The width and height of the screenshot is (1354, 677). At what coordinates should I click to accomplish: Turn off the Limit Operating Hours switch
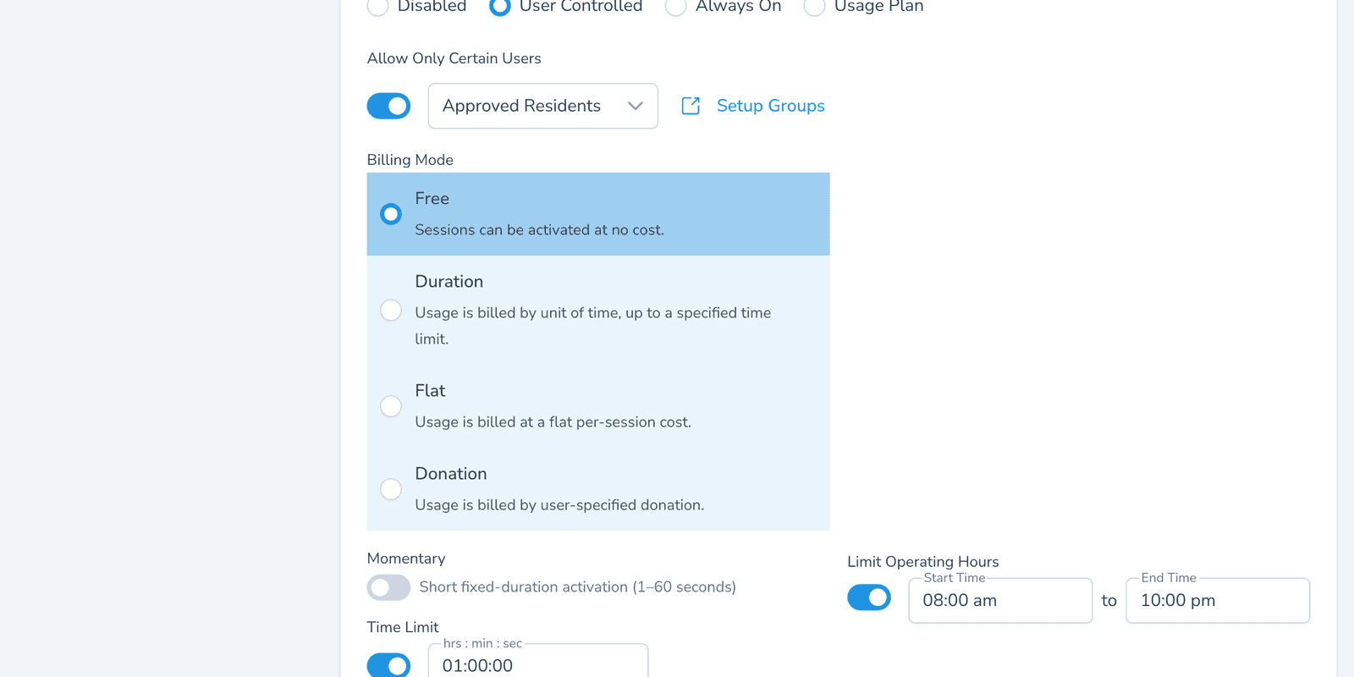(x=869, y=597)
